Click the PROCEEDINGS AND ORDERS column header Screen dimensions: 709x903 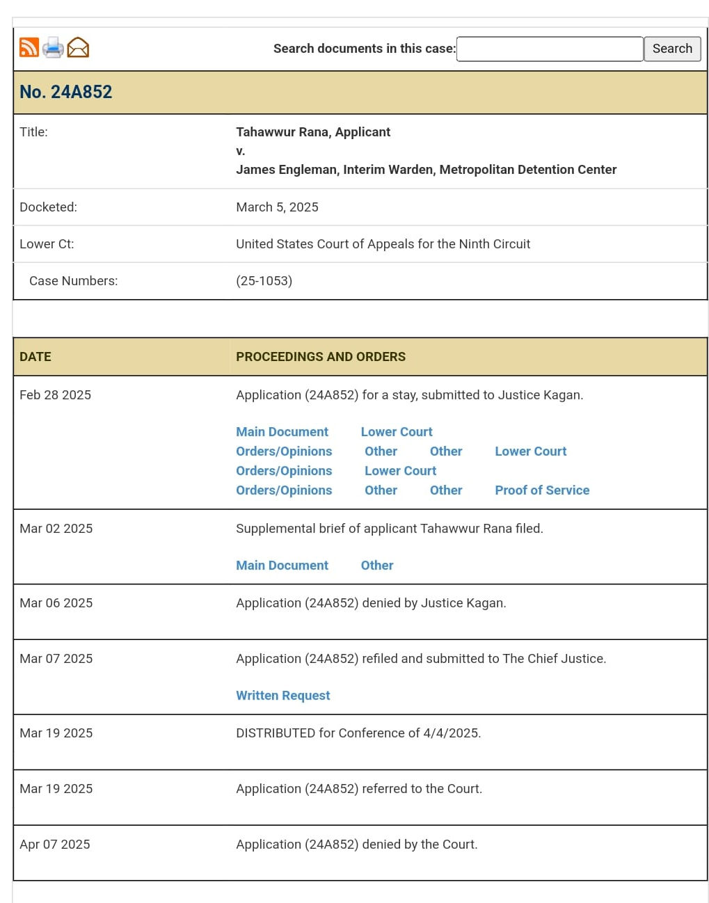coord(321,357)
